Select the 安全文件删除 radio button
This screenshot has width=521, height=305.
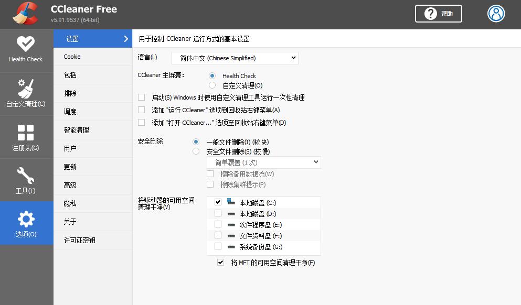point(196,150)
